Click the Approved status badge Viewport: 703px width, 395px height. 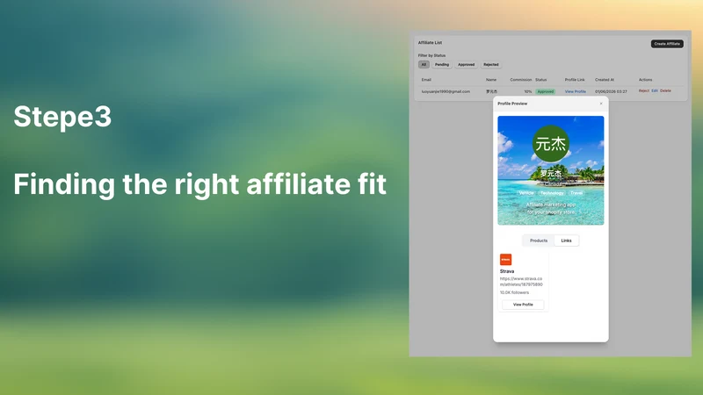(546, 91)
